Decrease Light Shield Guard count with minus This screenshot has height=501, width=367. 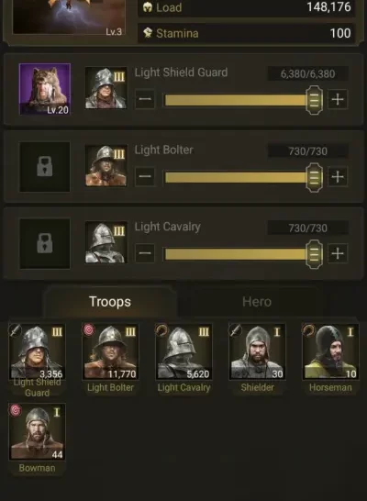tap(145, 99)
